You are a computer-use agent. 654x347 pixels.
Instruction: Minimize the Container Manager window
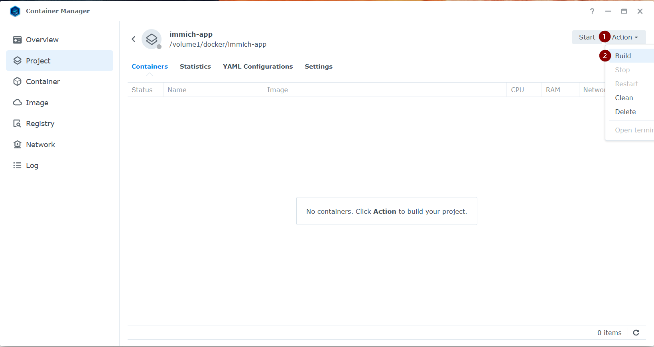608,11
